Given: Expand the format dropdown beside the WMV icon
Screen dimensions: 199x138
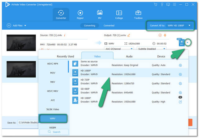Looking at the screenshot, I should coord(187,42).
